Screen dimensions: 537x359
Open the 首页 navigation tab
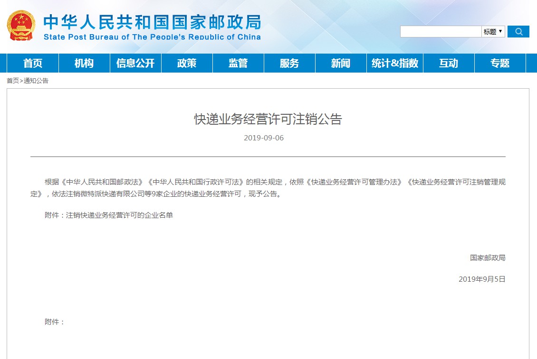click(x=33, y=63)
